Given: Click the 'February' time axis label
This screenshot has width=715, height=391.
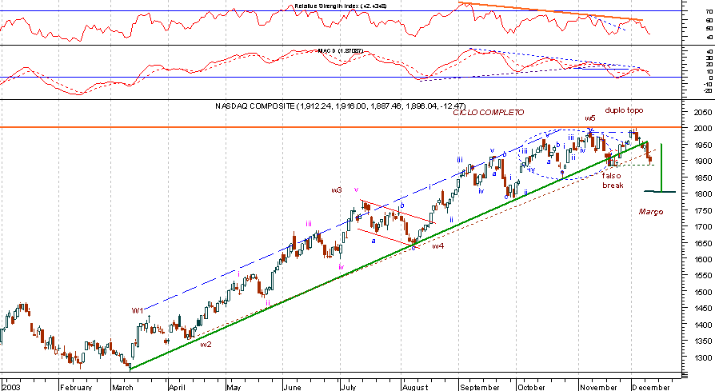Looking at the screenshot, I should point(77,387).
